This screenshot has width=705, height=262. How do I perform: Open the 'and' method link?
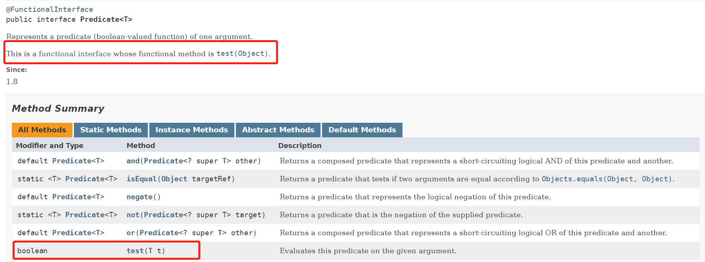coord(133,161)
